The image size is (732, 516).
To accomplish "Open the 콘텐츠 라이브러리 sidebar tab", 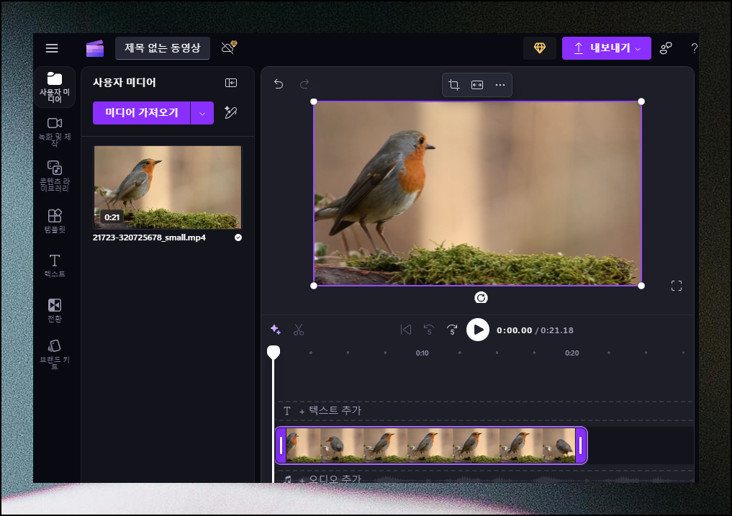I will [x=55, y=176].
